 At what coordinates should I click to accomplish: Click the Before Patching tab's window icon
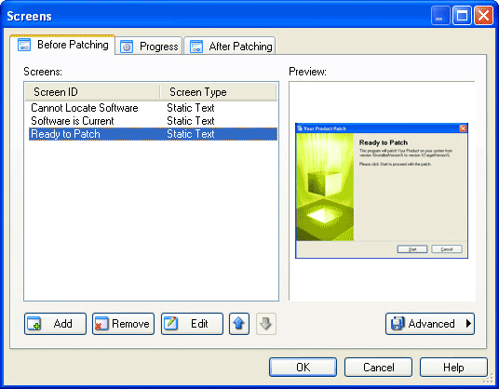coord(24,45)
